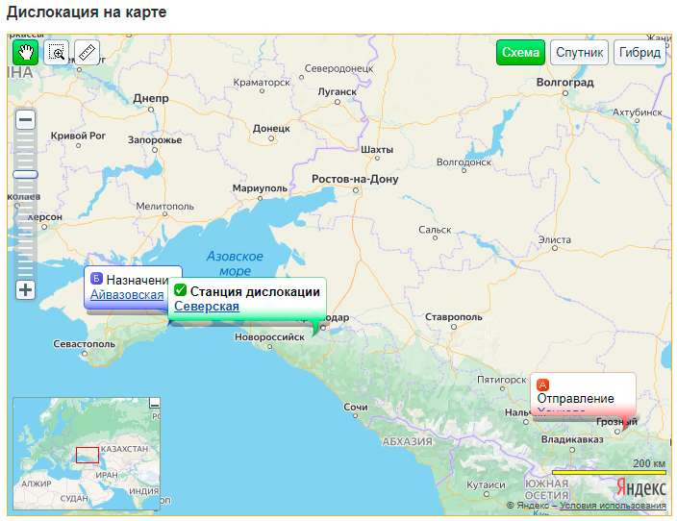Click the Яндекс logo
Screen dimensions: 677x521
coord(640,487)
